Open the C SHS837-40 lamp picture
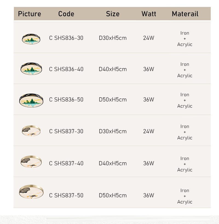 coord(31,162)
